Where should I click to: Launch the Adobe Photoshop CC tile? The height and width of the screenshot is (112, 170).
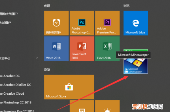82,23
